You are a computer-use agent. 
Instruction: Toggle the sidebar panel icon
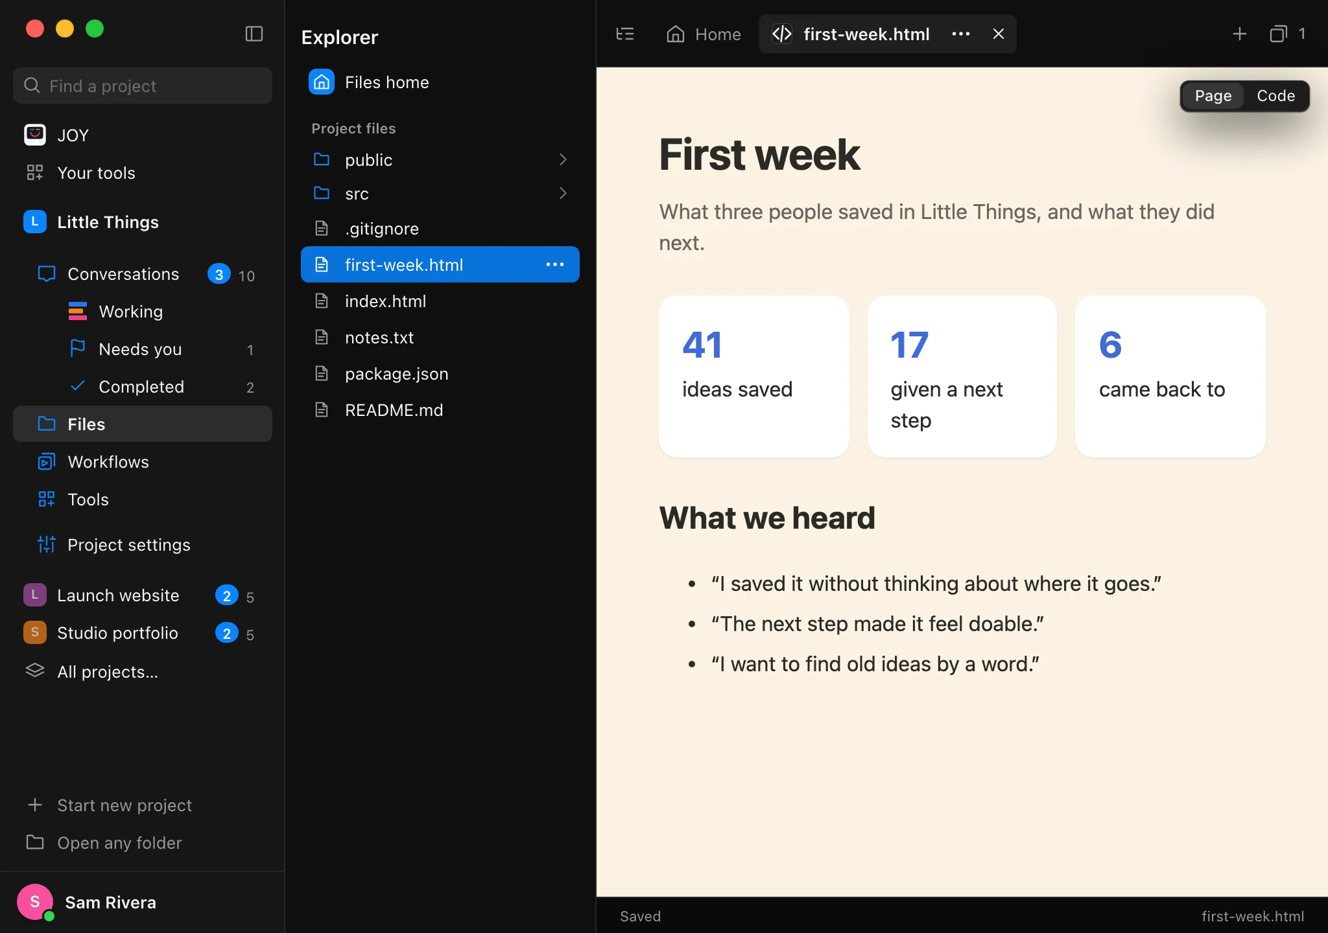[254, 34]
